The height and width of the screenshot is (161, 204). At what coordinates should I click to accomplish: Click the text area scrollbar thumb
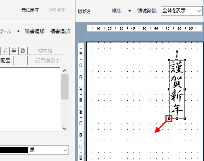pyautogui.click(x=65, y=87)
